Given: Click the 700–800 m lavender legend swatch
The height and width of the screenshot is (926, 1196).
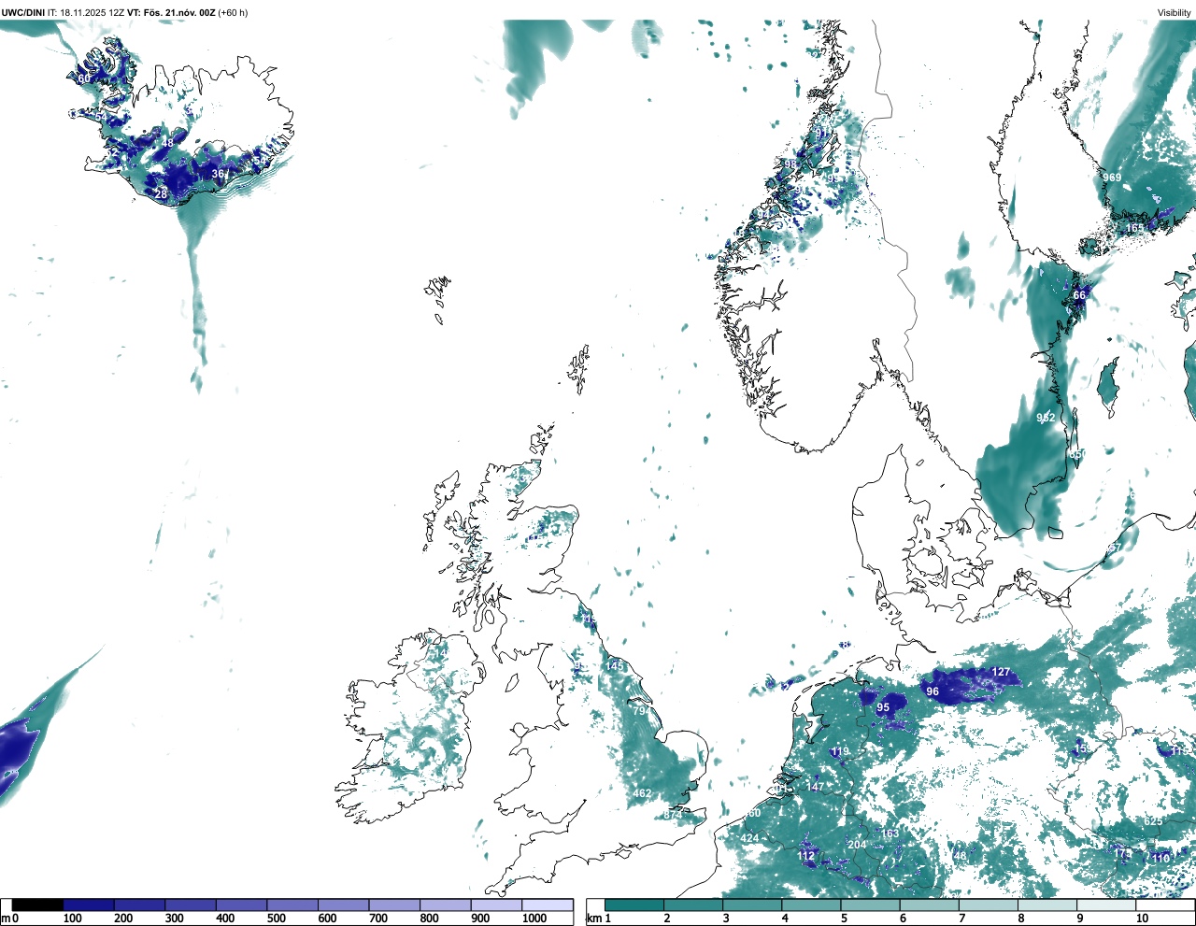Looking at the screenshot, I should (394, 905).
